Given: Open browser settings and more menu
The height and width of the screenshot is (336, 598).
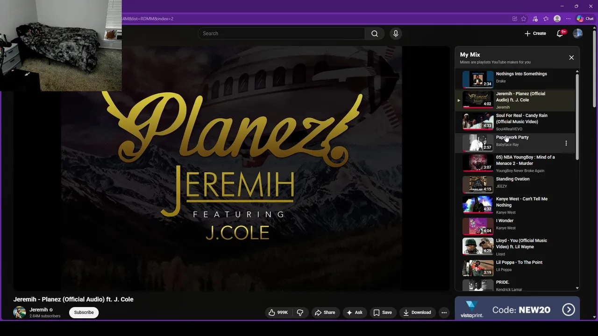Looking at the screenshot, I should (568, 19).
